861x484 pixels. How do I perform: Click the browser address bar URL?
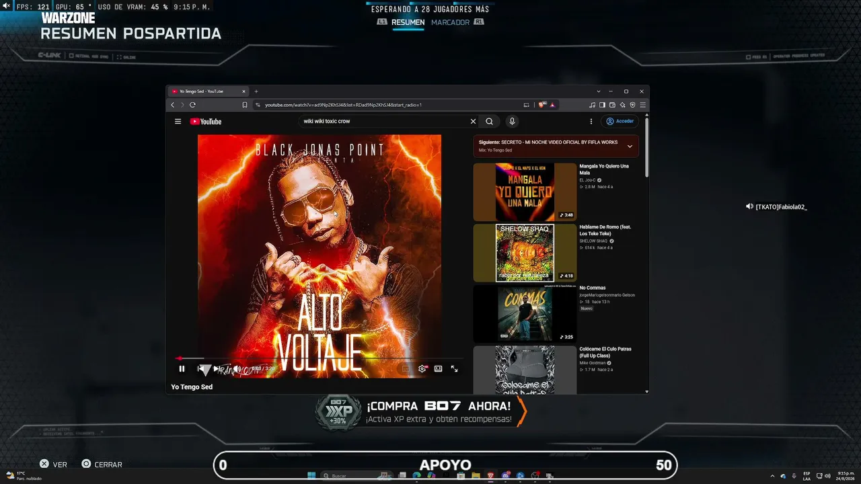[343, 105]
